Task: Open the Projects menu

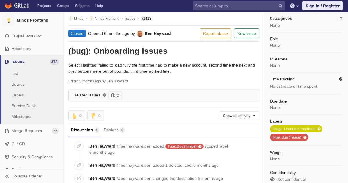Action: point(44,6)
